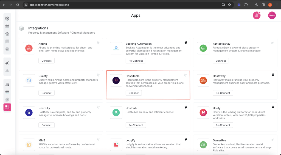Connect the Airbnb integration
This screenshot has width=281, height=155.
[x=46, y=61]
